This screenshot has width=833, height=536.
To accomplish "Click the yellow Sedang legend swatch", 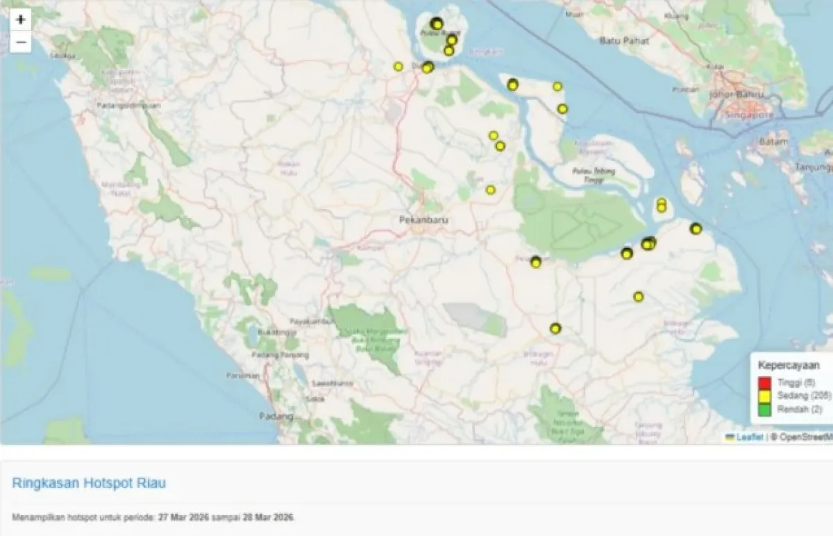I will click(x=764, y=396).
